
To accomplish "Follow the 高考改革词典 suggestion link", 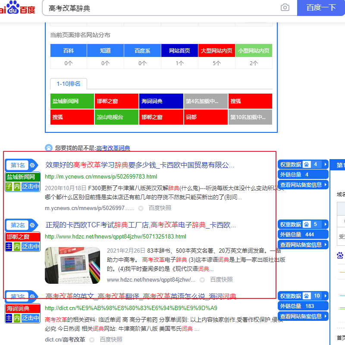I will click(x=113, y=148).
